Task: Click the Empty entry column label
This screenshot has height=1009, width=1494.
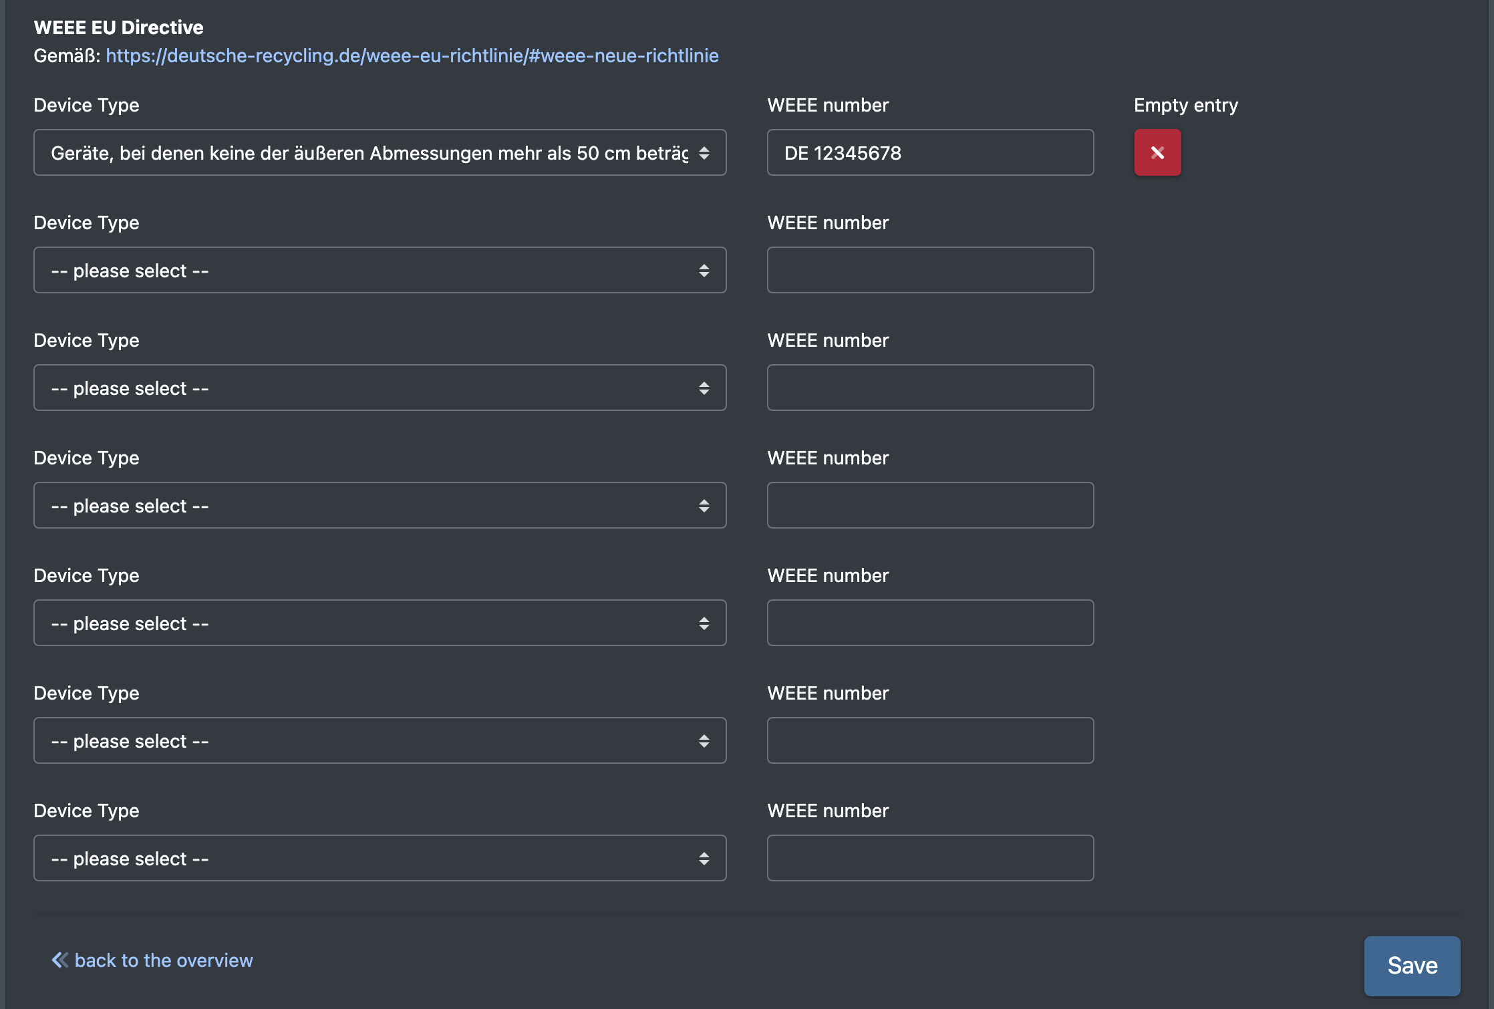Action: coord(1185,106)
